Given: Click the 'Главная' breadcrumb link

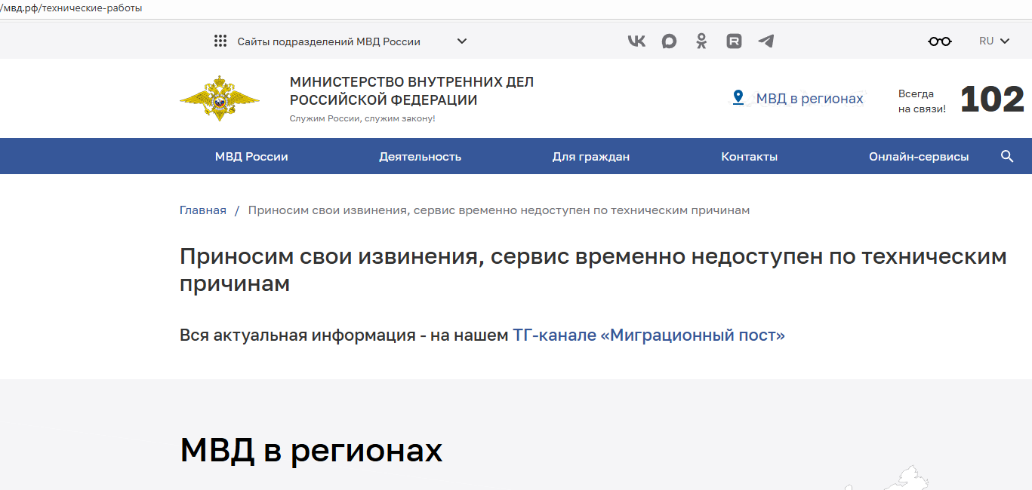Looking at the screenshot, I should click(x=202, y=210).
